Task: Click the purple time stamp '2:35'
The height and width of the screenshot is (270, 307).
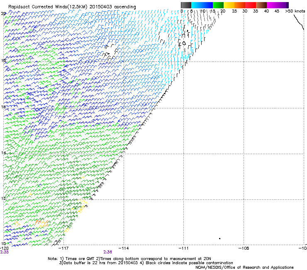Action: click(4, 252)
